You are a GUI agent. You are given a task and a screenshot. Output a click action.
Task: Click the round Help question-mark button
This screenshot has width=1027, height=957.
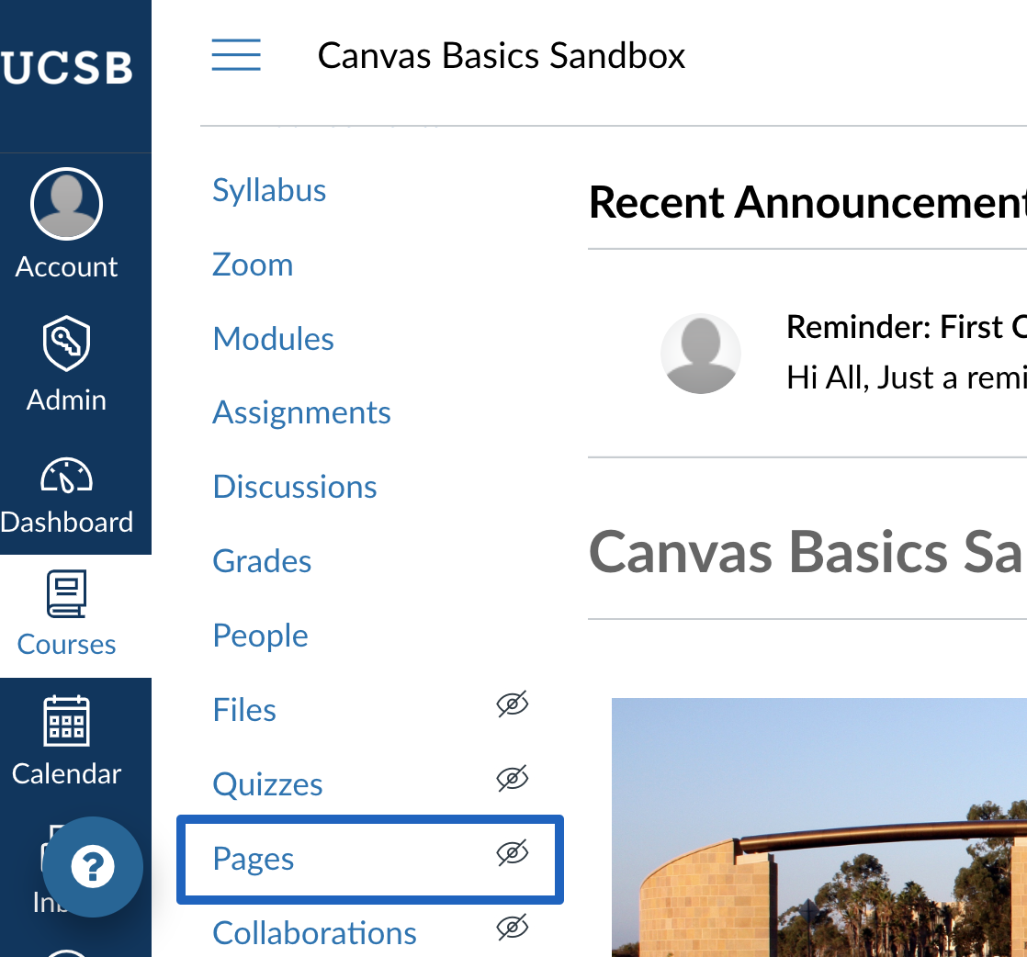[x=93, y=866]
